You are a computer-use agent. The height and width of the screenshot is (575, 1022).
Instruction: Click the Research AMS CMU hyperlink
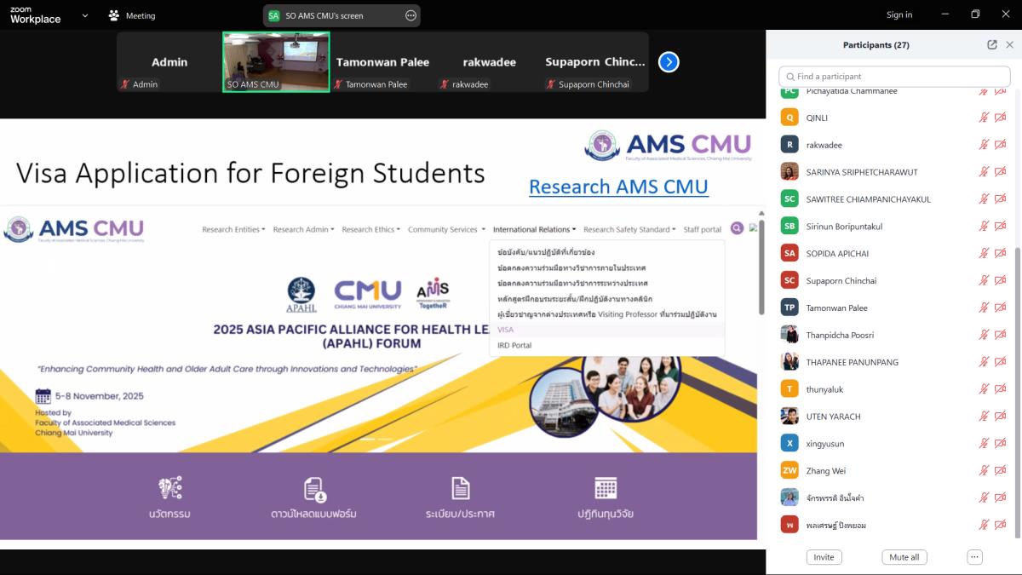coord(618,187)
